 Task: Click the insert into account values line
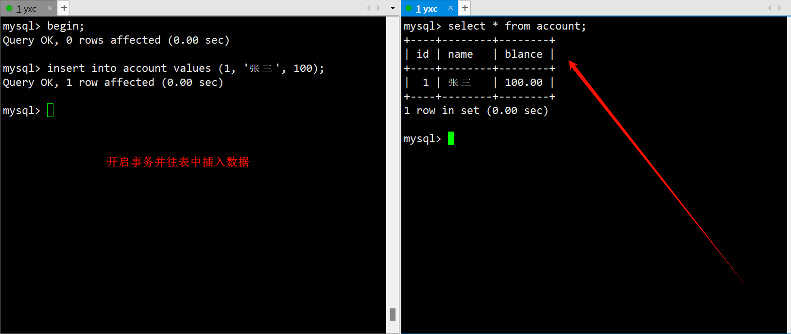point(163,68)
